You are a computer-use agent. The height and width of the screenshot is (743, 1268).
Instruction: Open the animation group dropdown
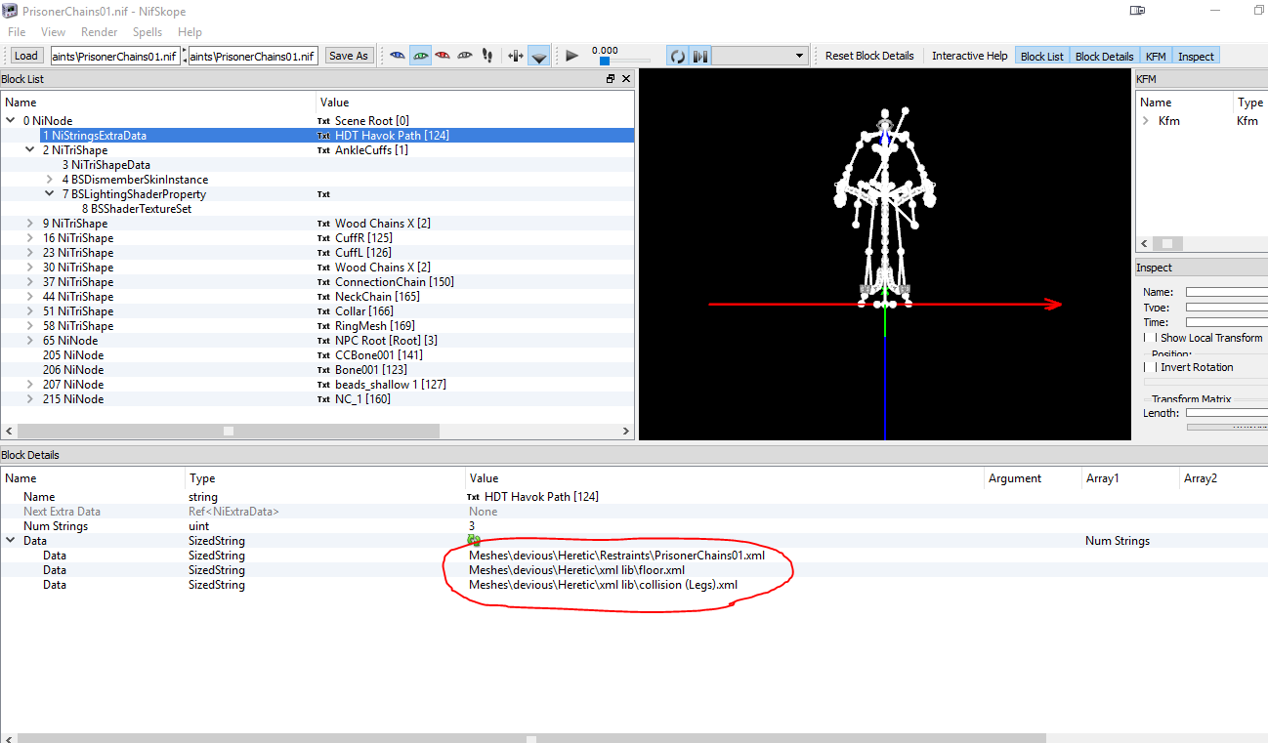point(760,56)
